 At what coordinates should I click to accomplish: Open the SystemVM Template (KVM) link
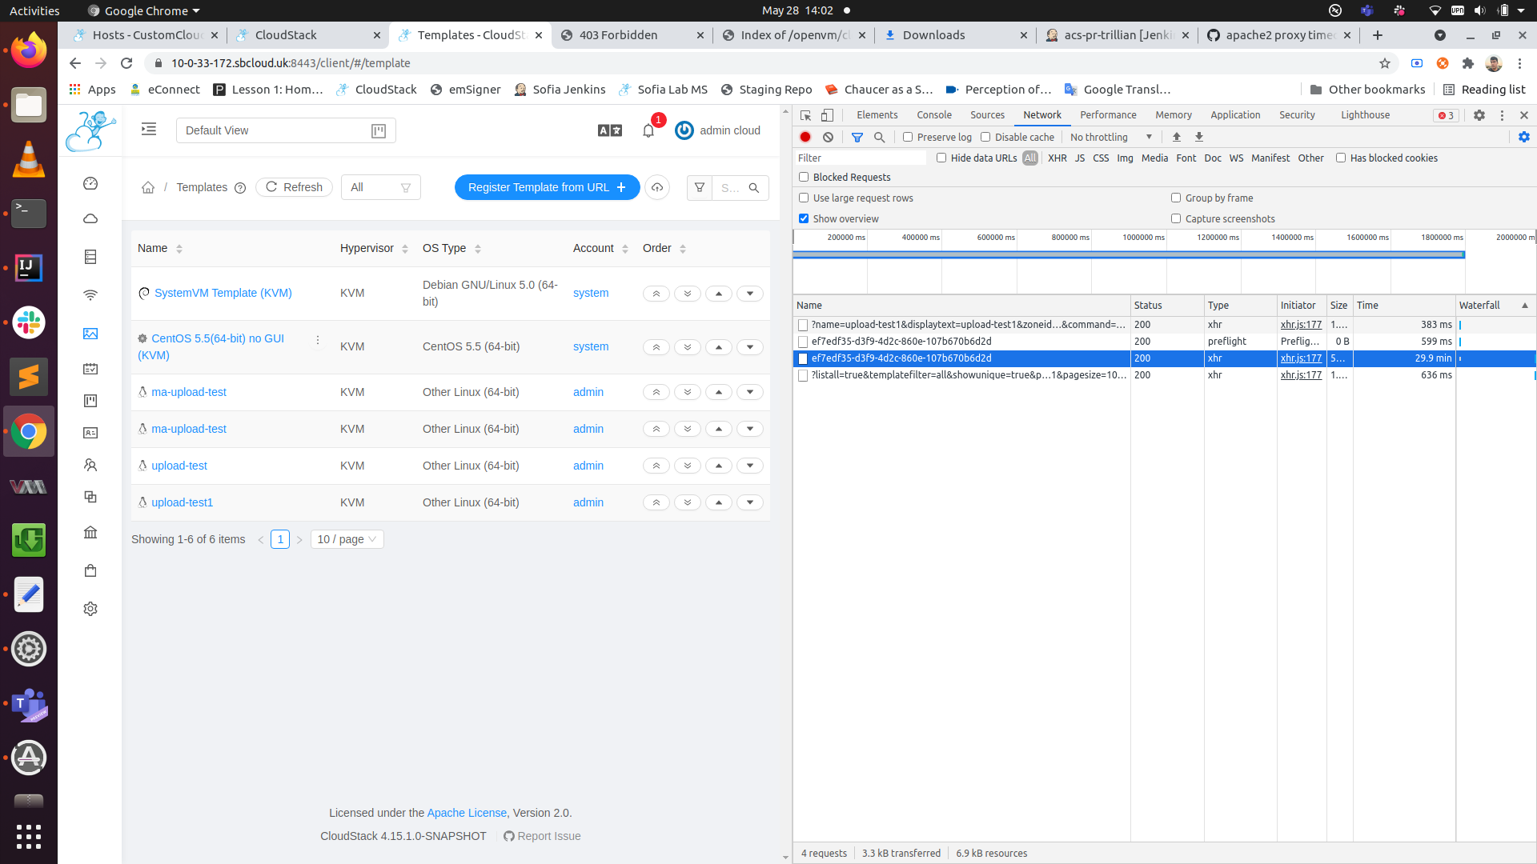pos(223,293)
